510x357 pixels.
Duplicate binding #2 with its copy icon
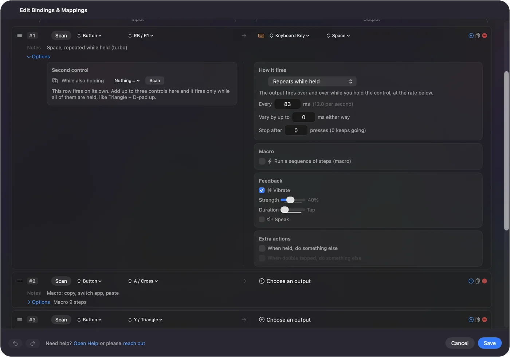pos(478,281)
